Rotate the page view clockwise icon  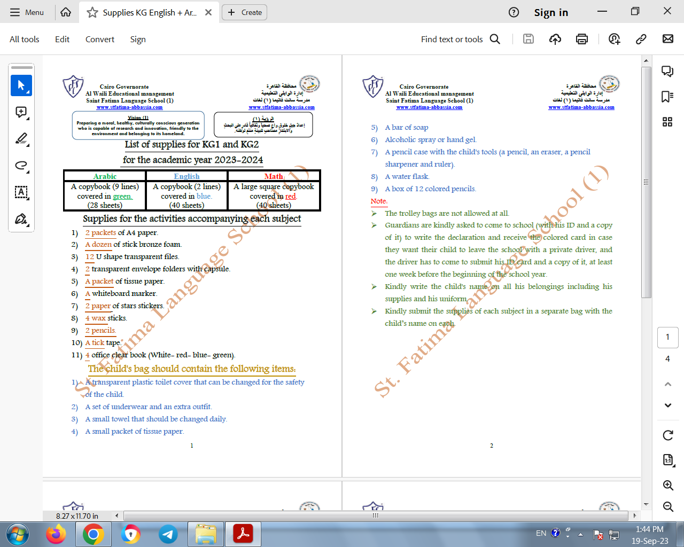click(668, 435)
